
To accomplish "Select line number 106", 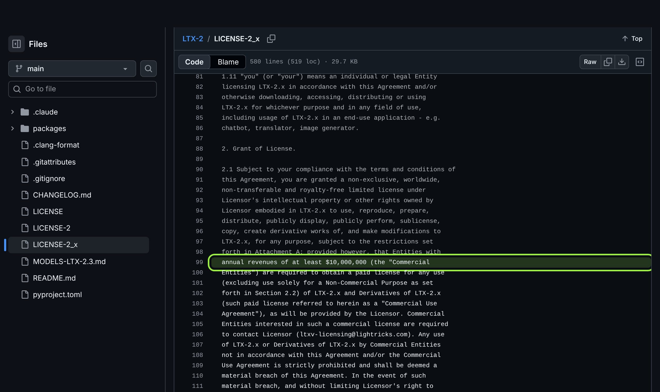I will (197, 334).
